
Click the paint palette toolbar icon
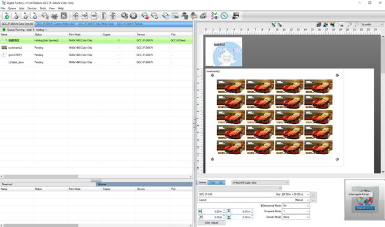204,16
